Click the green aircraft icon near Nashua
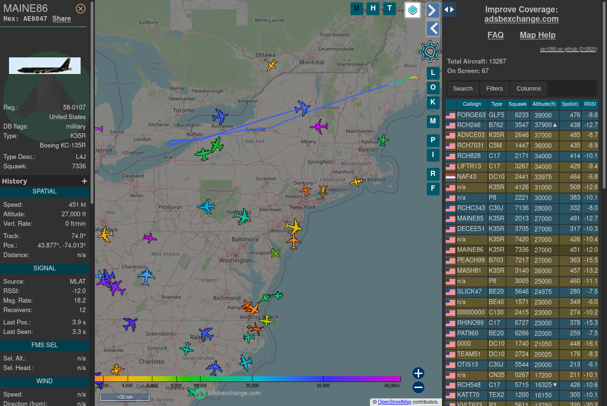607x406 pixels. coord(383,140)
